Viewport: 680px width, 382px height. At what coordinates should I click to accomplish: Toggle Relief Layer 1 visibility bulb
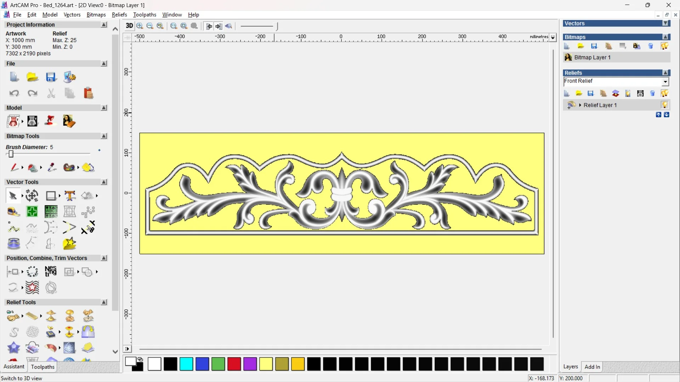664,105
